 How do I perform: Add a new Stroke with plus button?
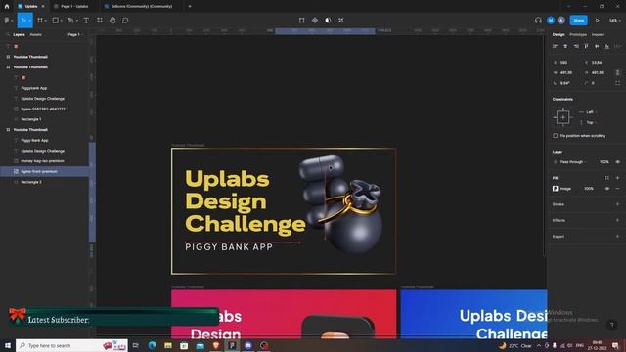pos(617,204)
